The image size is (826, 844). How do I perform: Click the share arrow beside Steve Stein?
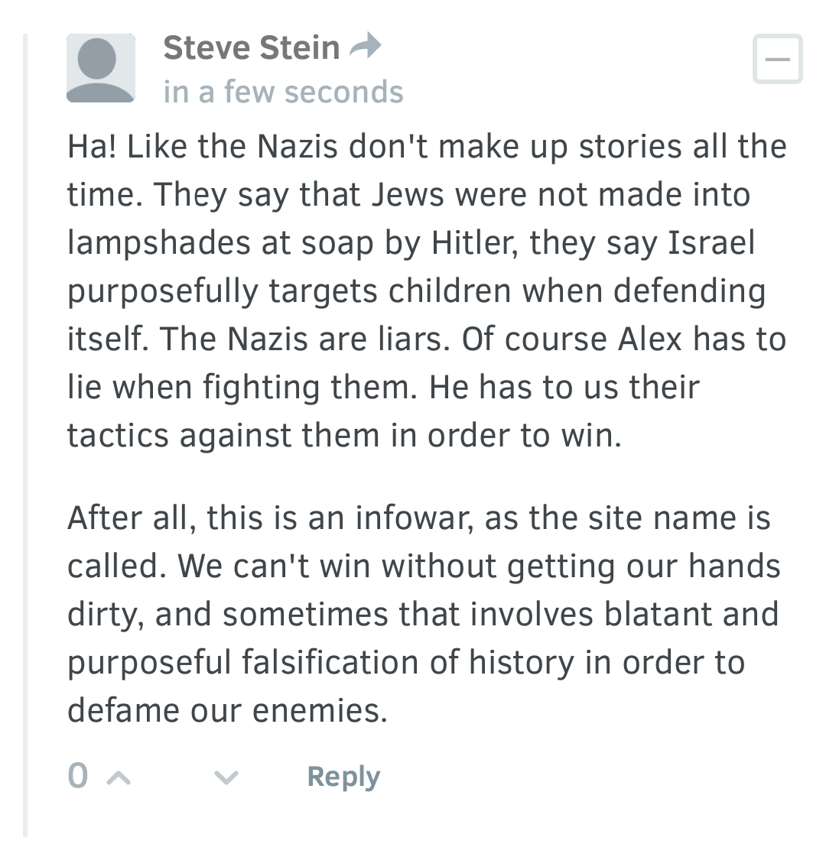[x=366, y=46]
